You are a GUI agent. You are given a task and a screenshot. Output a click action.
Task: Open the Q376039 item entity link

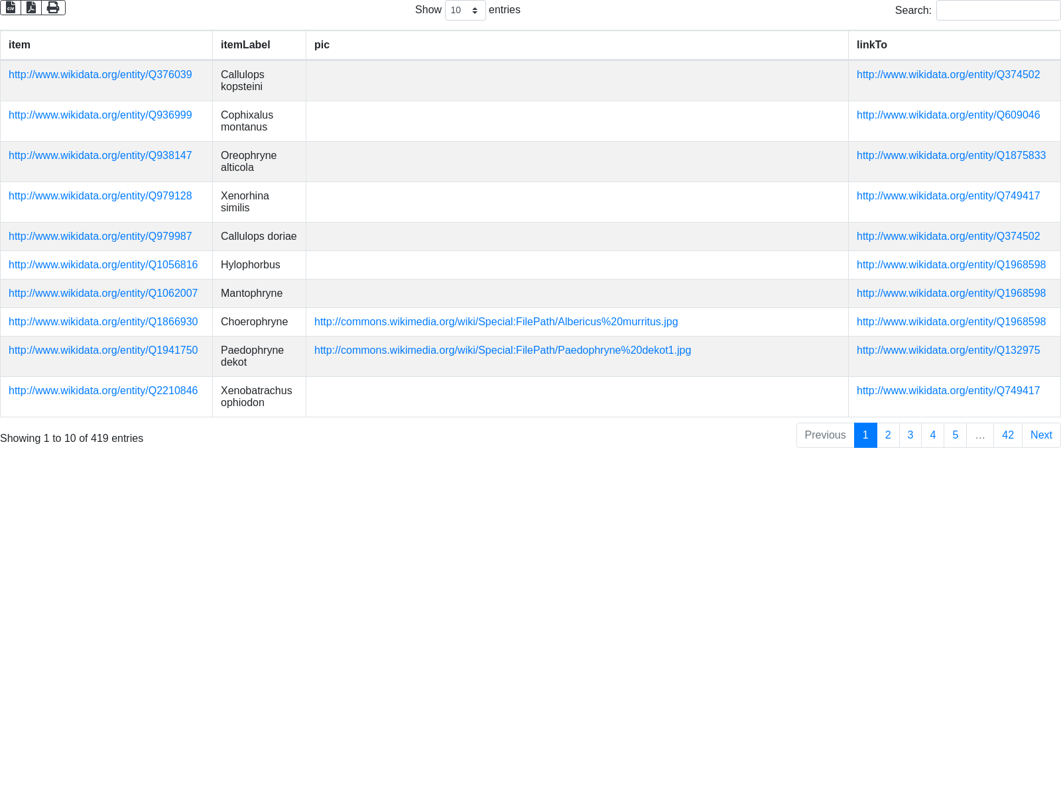point(100,75)
